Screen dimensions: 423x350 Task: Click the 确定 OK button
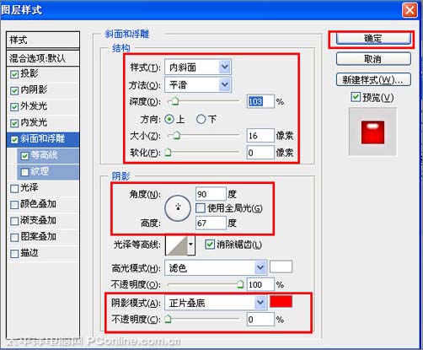pos(373,38)
